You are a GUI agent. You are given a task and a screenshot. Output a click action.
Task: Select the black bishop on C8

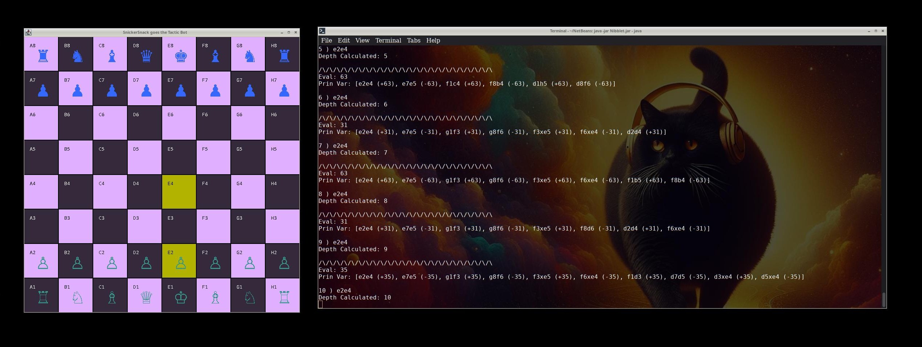coord(112,56)
